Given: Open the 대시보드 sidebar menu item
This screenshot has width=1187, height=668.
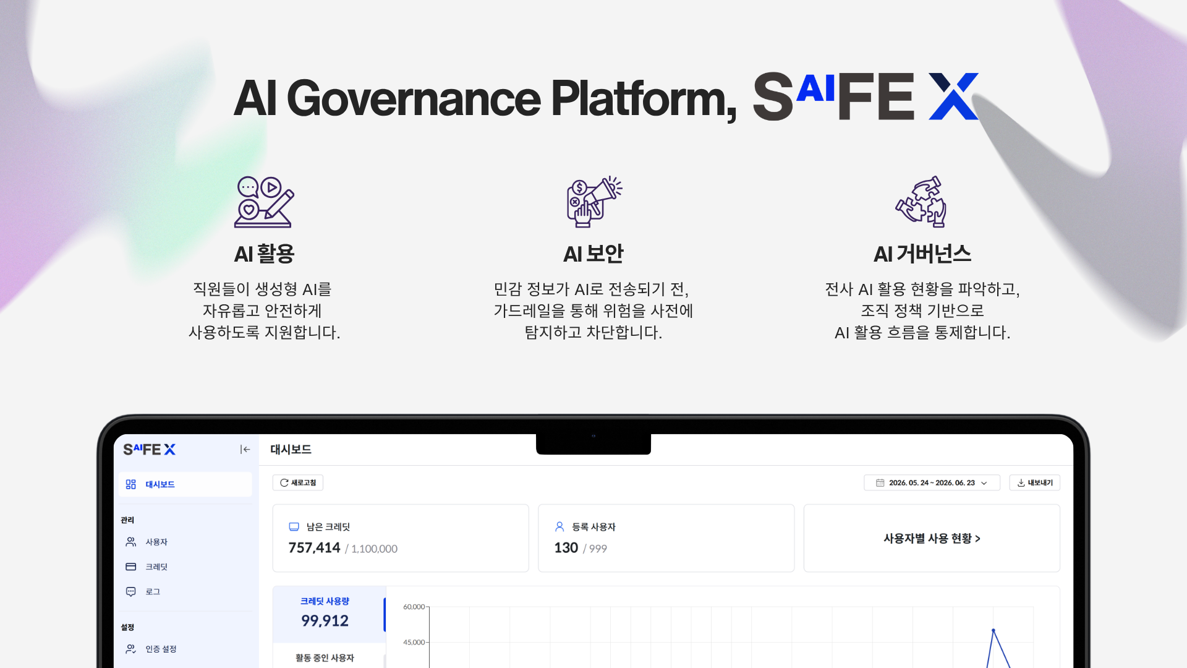Looking at the screenshot, I should pyautogui.click(x=185, y=484).
